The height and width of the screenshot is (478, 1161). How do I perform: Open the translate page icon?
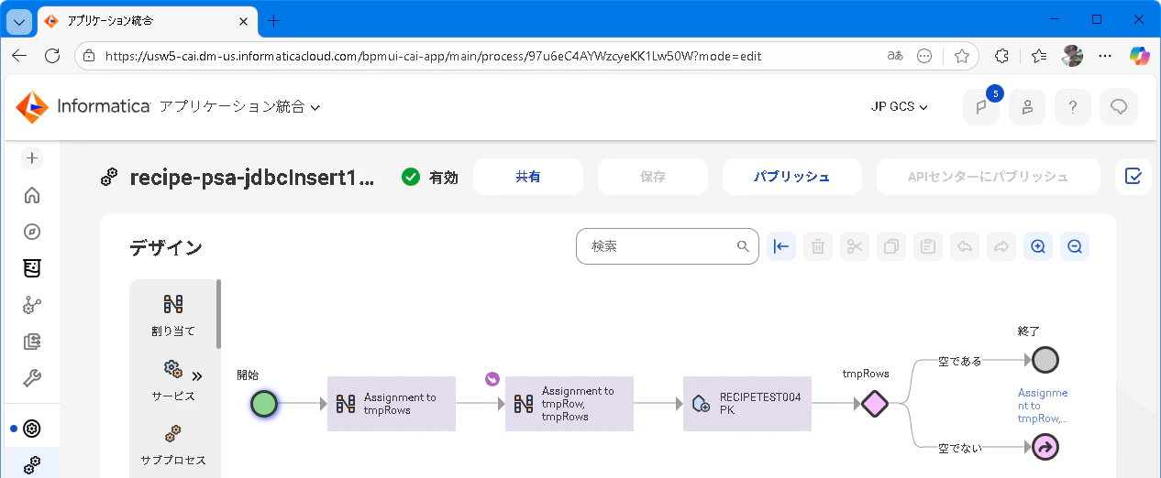[895, 56]
